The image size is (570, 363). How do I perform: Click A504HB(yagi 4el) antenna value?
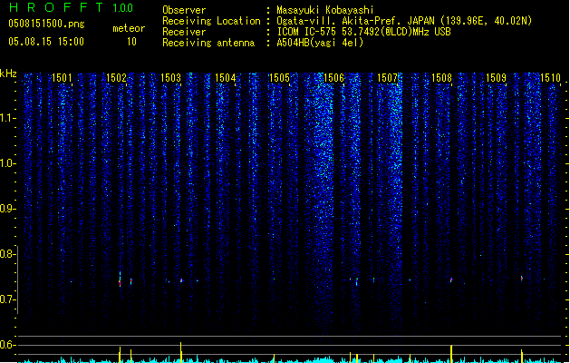[320, 43]
